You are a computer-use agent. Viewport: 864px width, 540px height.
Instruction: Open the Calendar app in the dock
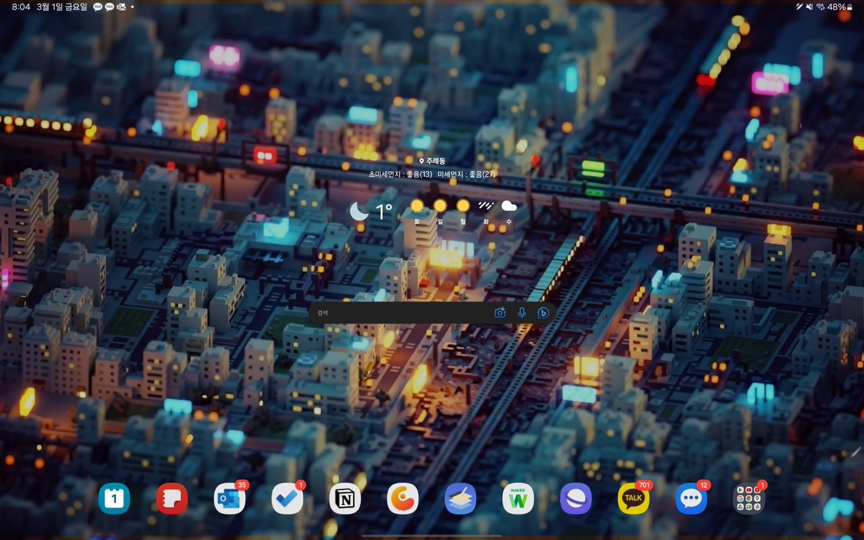114,499
